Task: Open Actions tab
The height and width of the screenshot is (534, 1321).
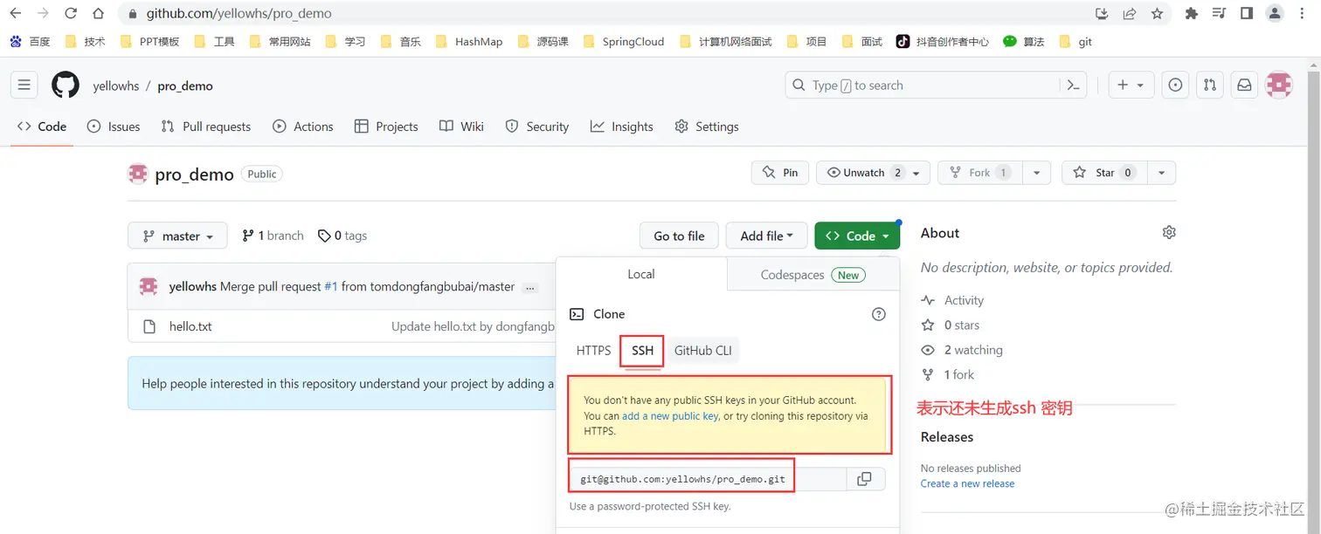Action: pyautogui.click(x=303, y=127)
